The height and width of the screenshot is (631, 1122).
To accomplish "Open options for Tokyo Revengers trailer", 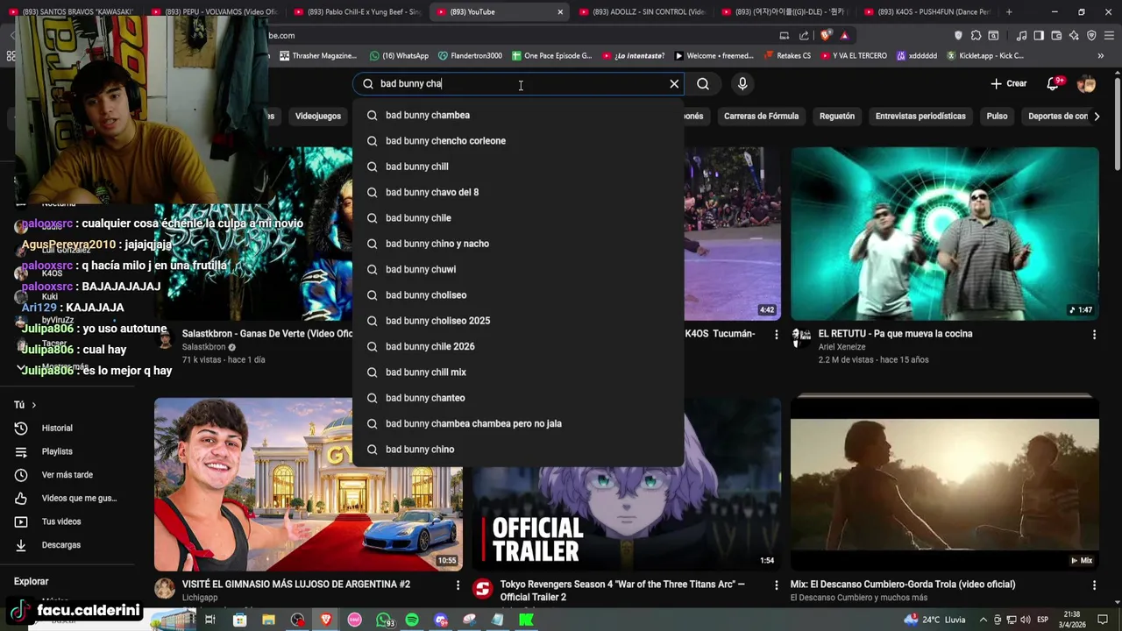I will pyautogui.click(x=776, y=585).
